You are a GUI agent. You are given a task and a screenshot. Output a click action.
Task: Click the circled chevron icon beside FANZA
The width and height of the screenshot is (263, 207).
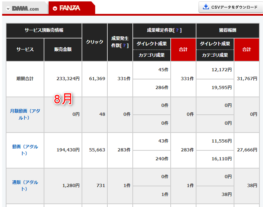coord(55,9)
